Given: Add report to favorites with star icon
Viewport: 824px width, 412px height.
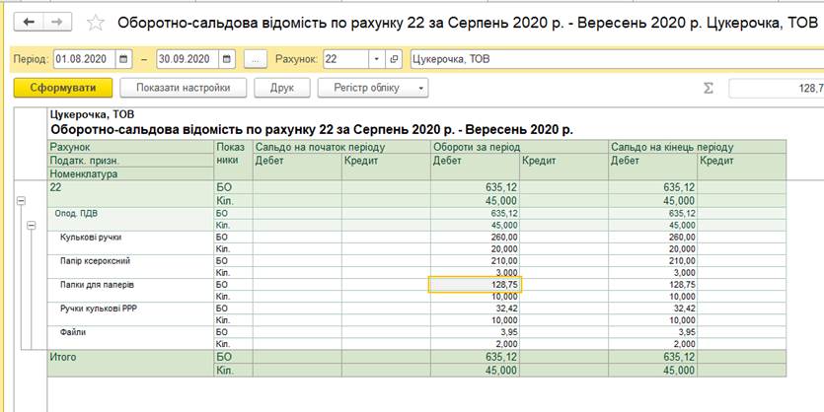Looking at the screenshot, I should [x=96, y=22].
